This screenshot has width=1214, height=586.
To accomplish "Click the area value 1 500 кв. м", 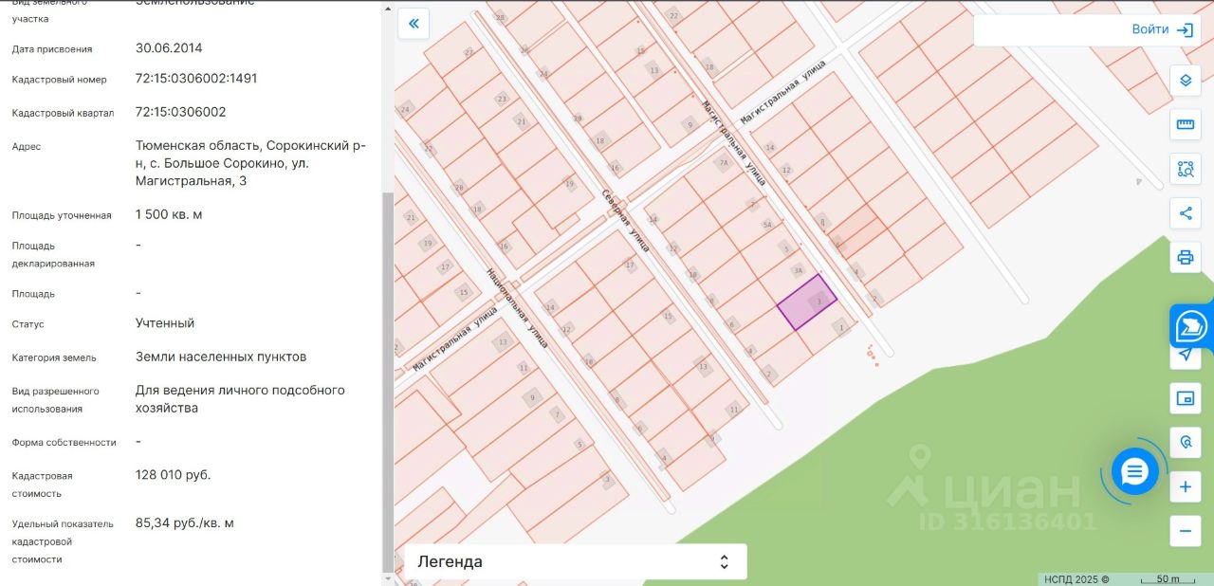I will [x=169, y=214].
